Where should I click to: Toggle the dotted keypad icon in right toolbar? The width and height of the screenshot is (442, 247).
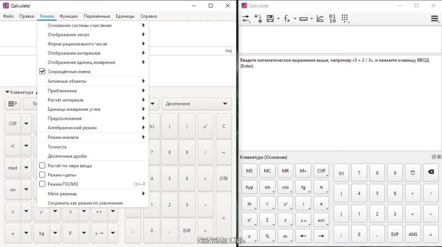345,19
